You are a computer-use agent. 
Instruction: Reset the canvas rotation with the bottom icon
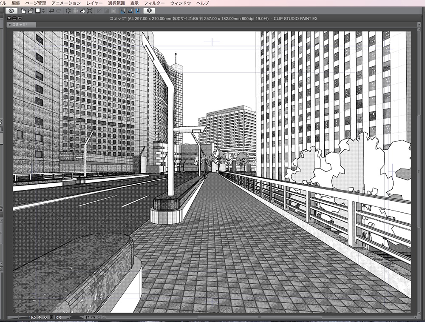[x=100, y=318]
